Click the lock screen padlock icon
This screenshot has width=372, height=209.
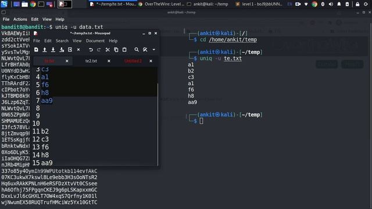click(x=357, y=4)
